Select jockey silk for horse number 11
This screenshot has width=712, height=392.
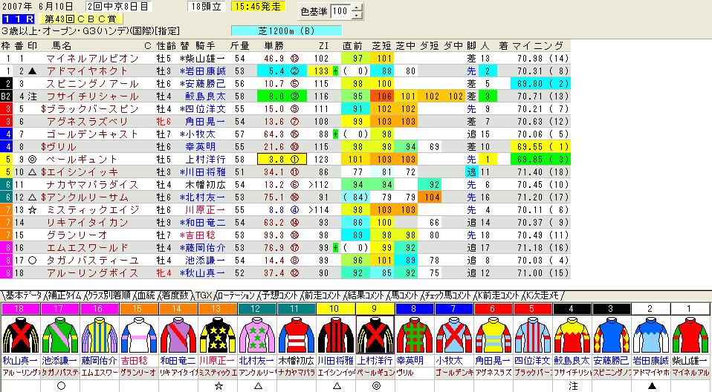[x=297, y=336]
